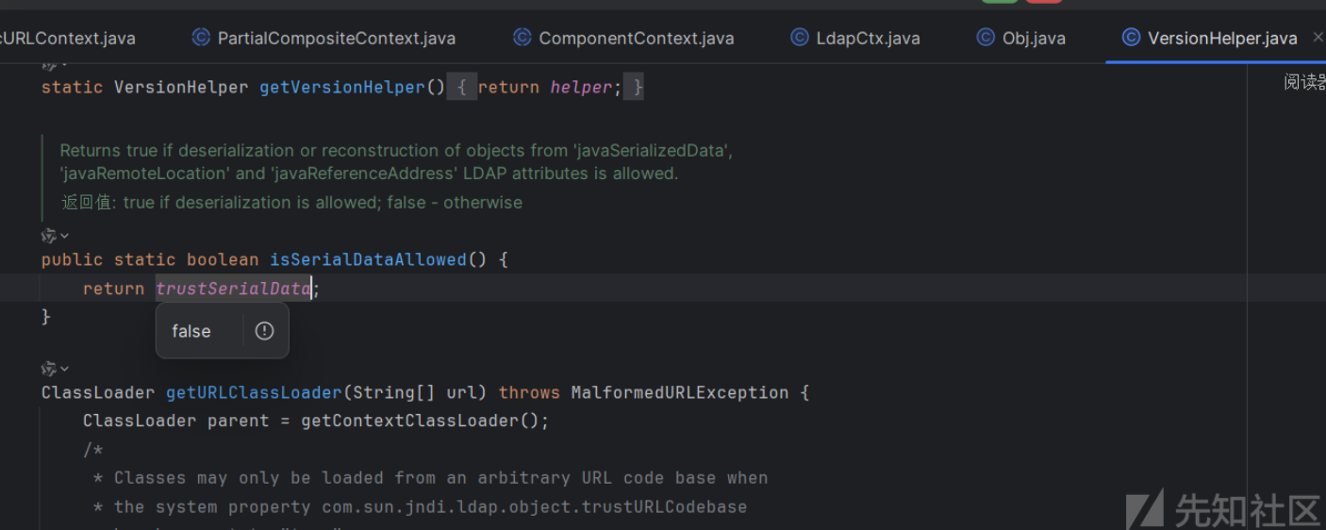Viewport: 1326px width, 530px height.
Task: Click the class icon on PartialCompositeContext.java tab
Action: (x=200, y=38)
